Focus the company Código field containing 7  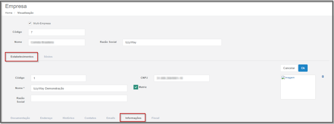(57, 32)
